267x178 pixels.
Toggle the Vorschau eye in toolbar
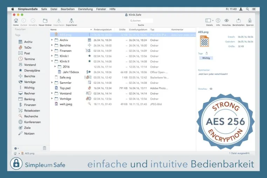coord(226,21)
